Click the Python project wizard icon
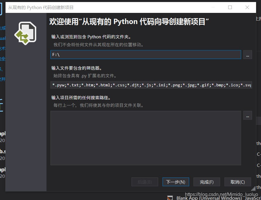 pyautogui.click(x=26, y=33)
